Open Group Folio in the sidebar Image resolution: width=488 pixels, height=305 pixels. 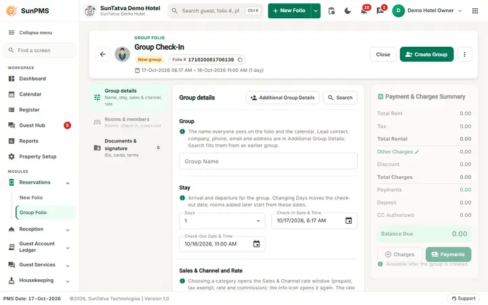pos(45,213)
